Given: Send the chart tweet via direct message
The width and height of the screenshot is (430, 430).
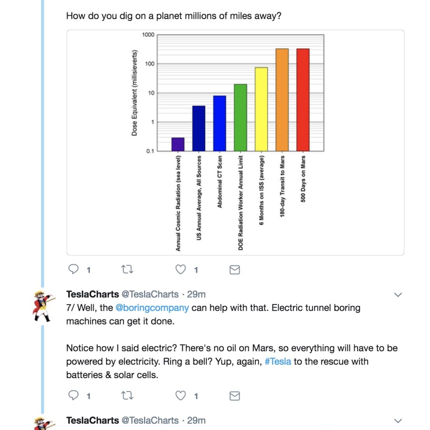Looking at the screenshot, I should pyautogui.click(x=234, y=270).
